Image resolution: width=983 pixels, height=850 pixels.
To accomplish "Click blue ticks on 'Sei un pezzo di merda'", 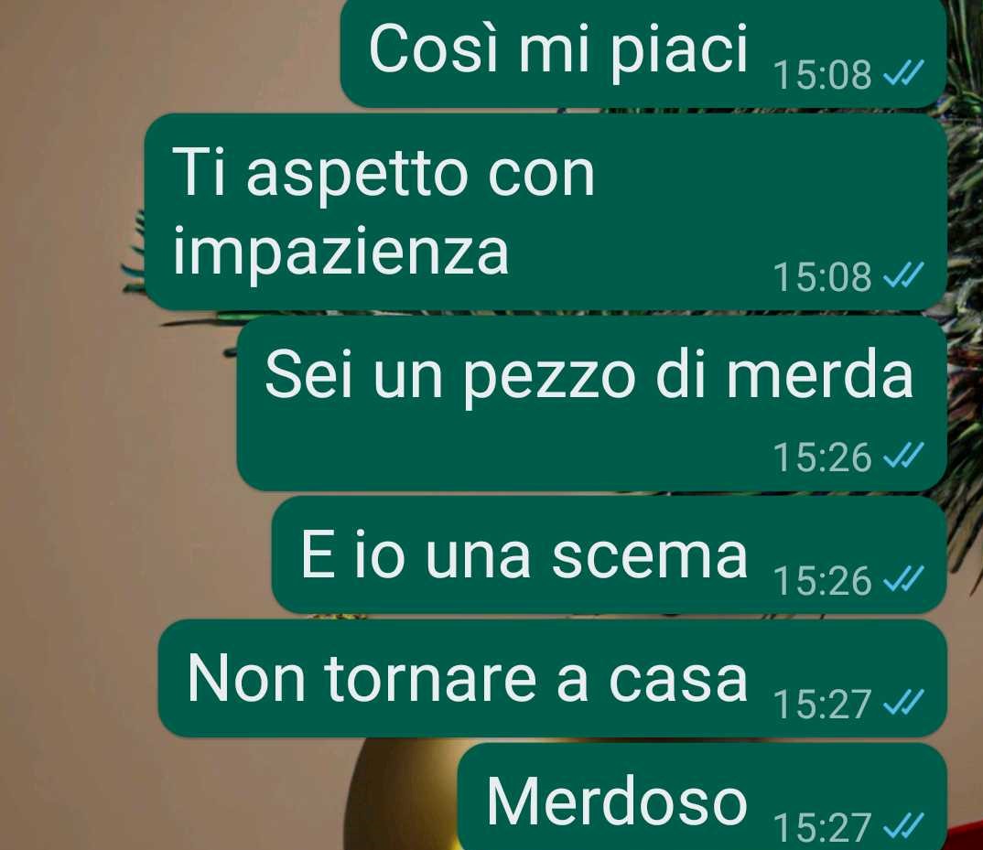I will coord(902,457).
